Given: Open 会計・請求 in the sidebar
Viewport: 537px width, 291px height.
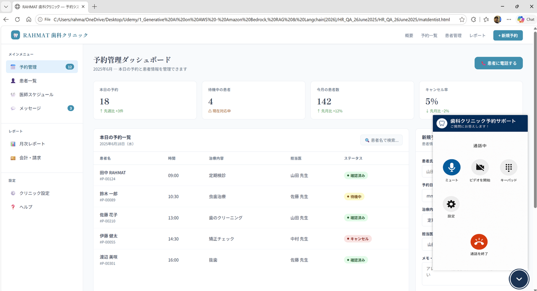Looking at the screenshot, I should [x=42, y=158].
